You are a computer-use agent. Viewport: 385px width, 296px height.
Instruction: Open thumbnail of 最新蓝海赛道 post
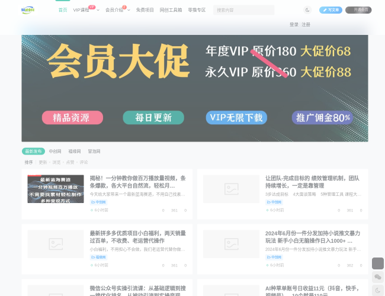(56, 189)
